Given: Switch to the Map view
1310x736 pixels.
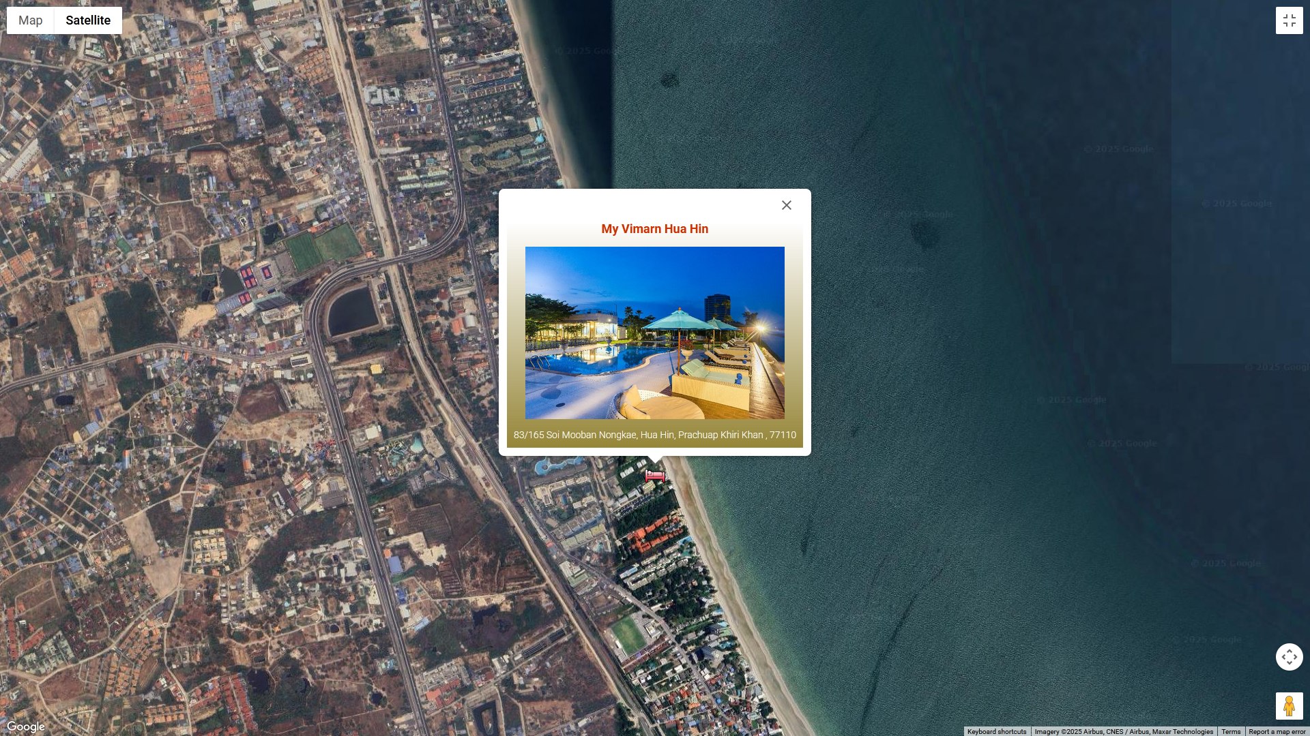Looking at the screenshot, I should point(30,20).
